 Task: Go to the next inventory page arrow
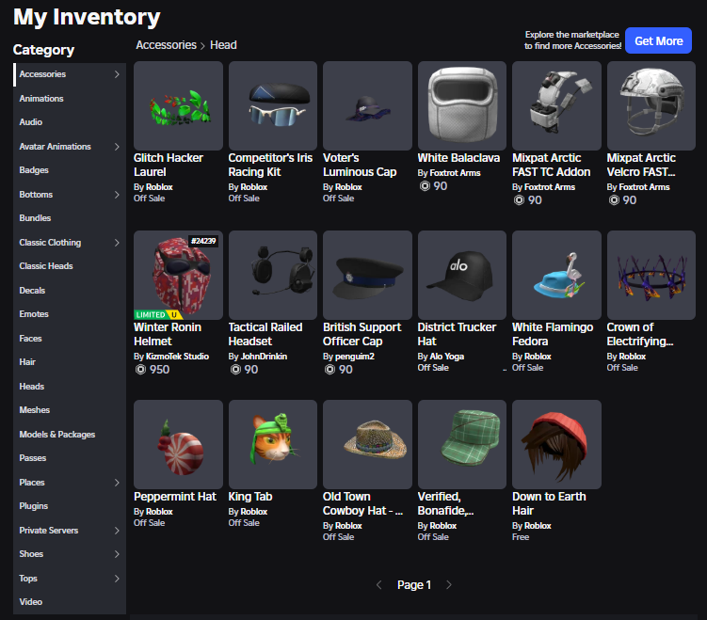449,585
